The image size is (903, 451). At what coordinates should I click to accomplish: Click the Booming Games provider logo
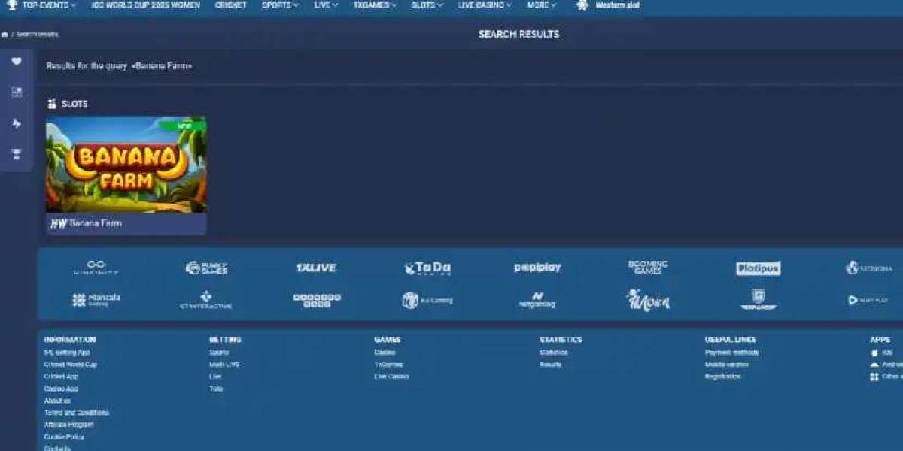pos(647,268)
